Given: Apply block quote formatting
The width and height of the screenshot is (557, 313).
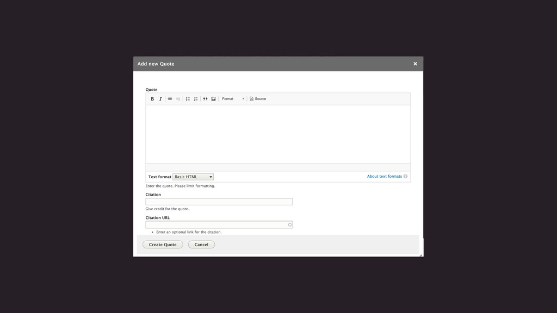Looking at the screenshot, I should pyautogui.click(x=205, y=99).
